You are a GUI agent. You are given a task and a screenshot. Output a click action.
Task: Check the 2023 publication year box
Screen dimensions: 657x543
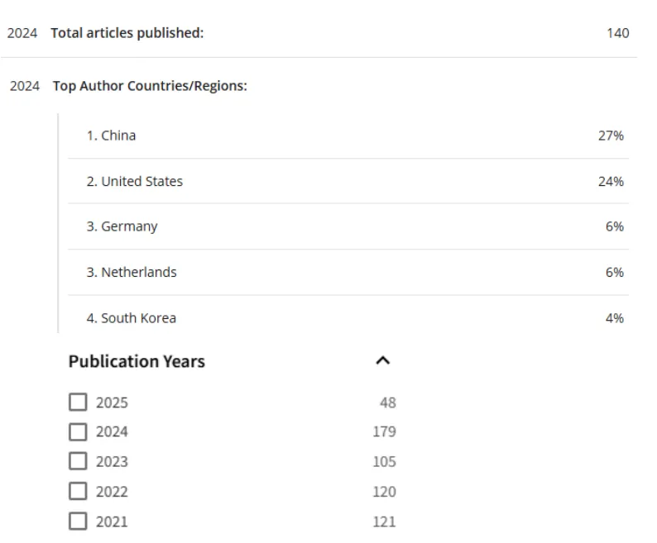click(x=78, y=461)
